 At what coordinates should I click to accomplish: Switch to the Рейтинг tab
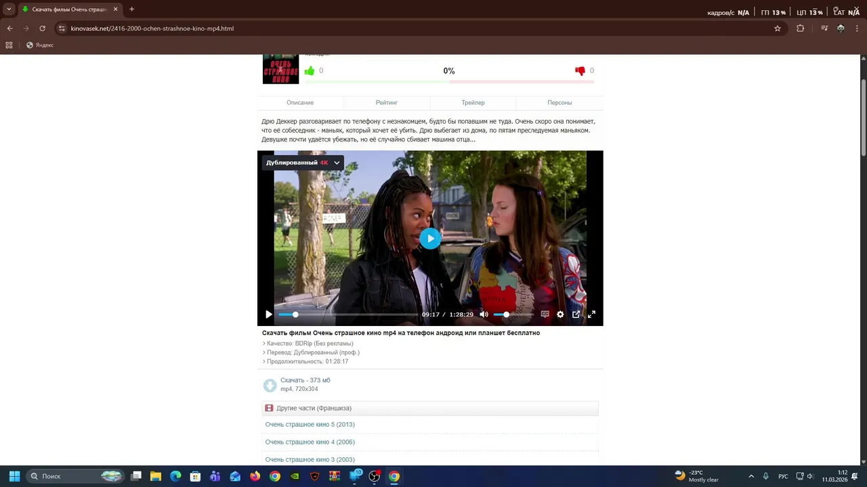(387, 103)
